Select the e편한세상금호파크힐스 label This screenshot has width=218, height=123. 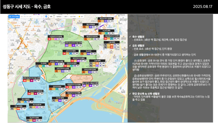pyautogui.click(x=74, y=44)
